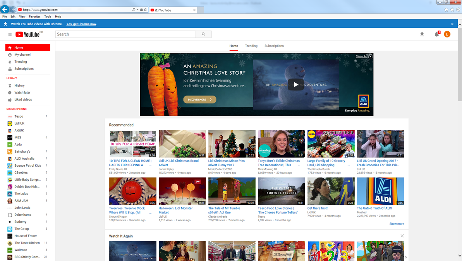This screenshot has height=261, width=462.
Task: Open the address bar search dropdown arrow
Action: coord(137,10)
